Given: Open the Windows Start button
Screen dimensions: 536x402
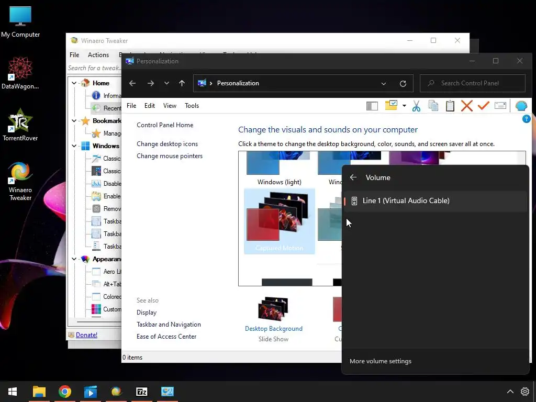Looking at the screenshot, I should pos(13,392).
